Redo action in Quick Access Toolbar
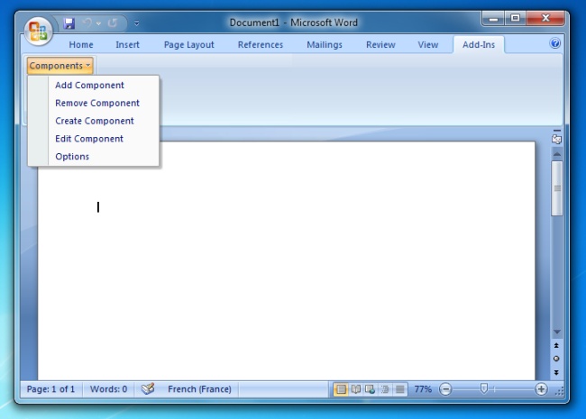 pos(113,23)
